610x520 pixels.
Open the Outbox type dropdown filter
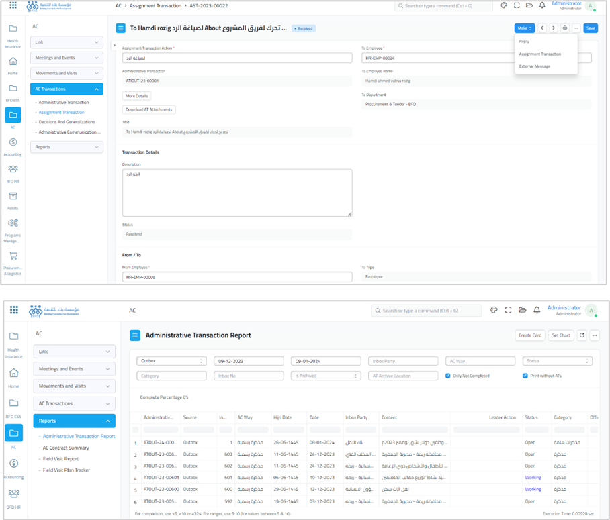point(171,361)
